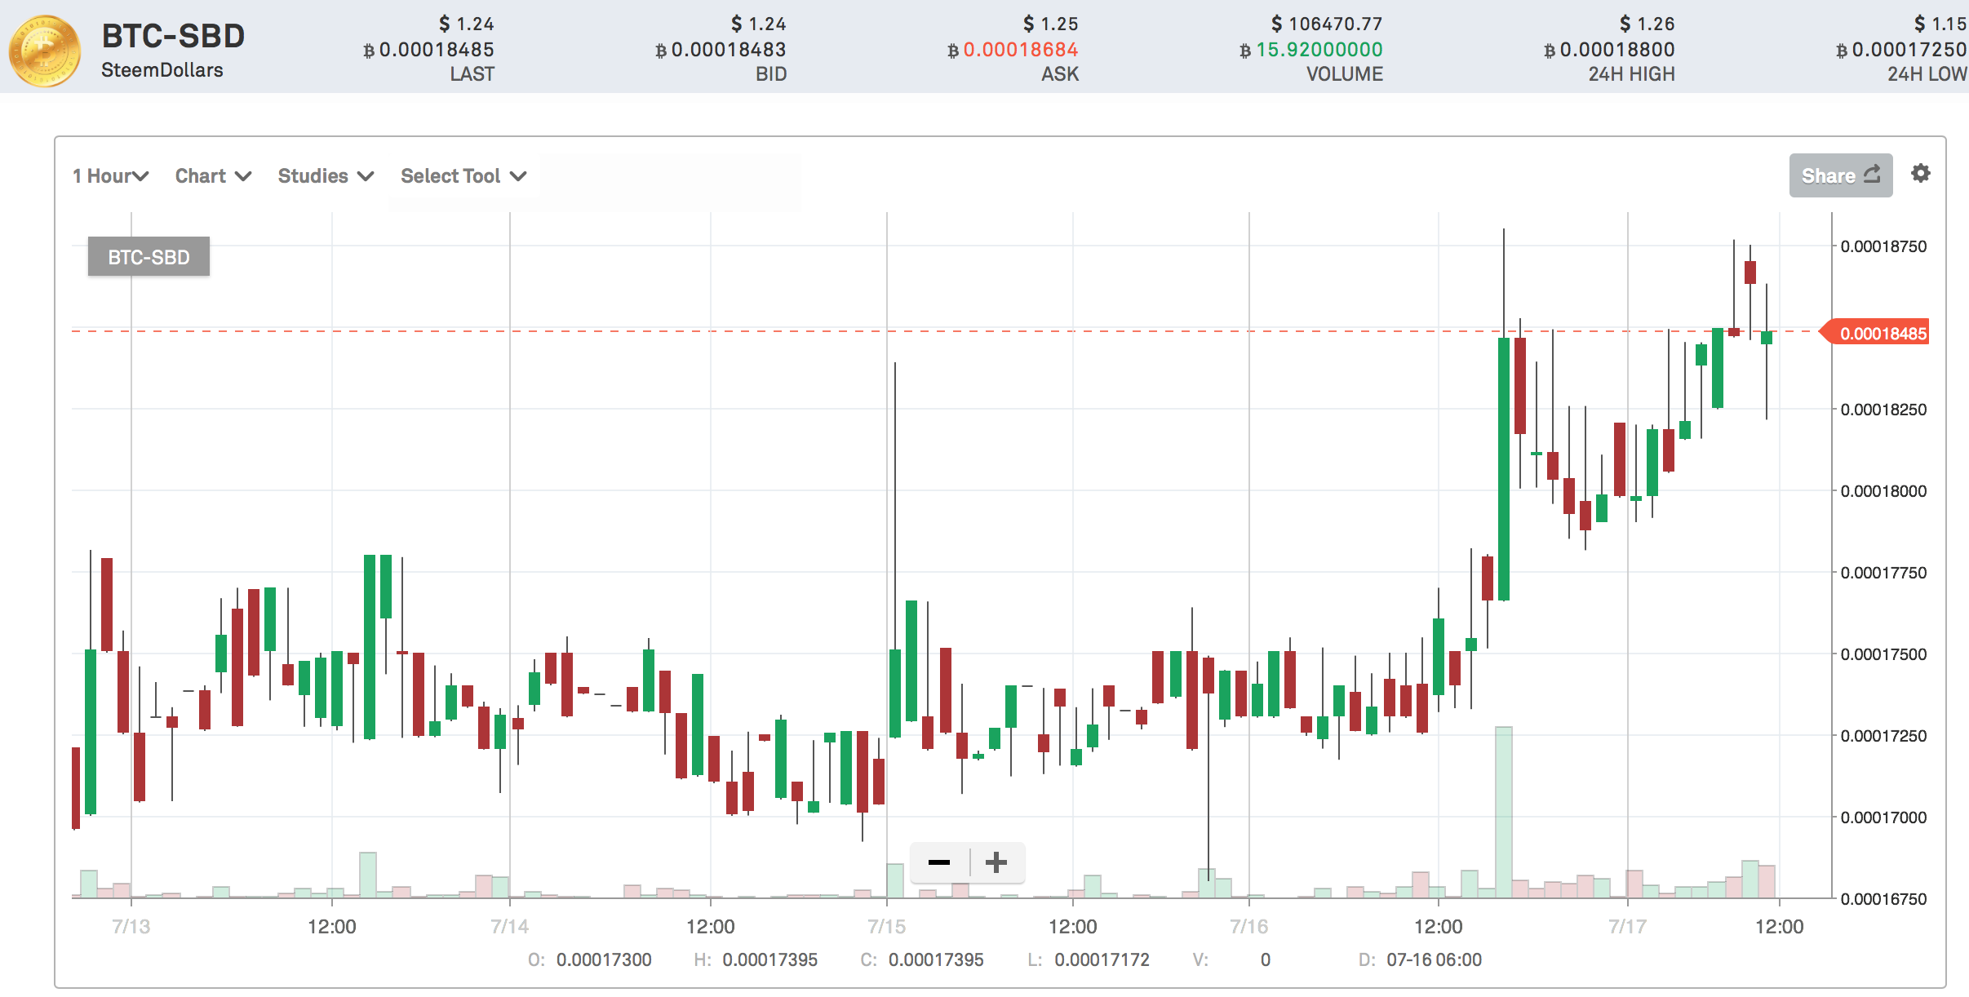The image size is (1969, 997).
Task: Expand the Chart type dropdown
Action: [x=213, y=176]
